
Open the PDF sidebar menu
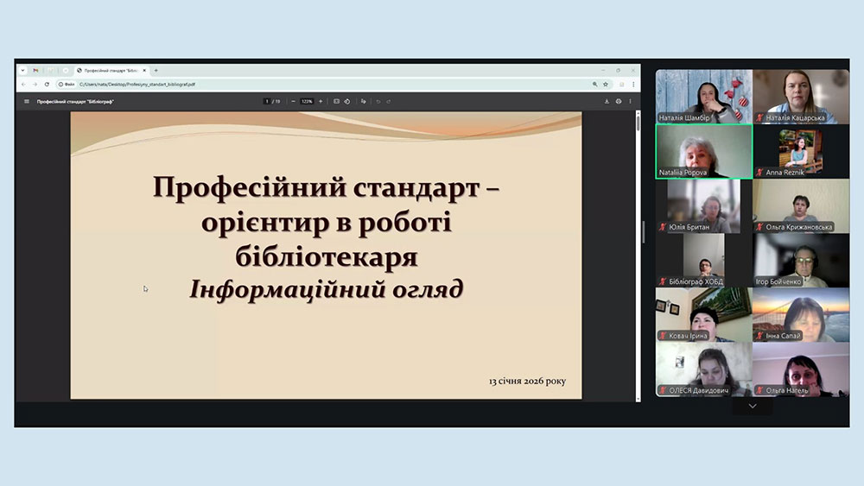coord(27,101)
